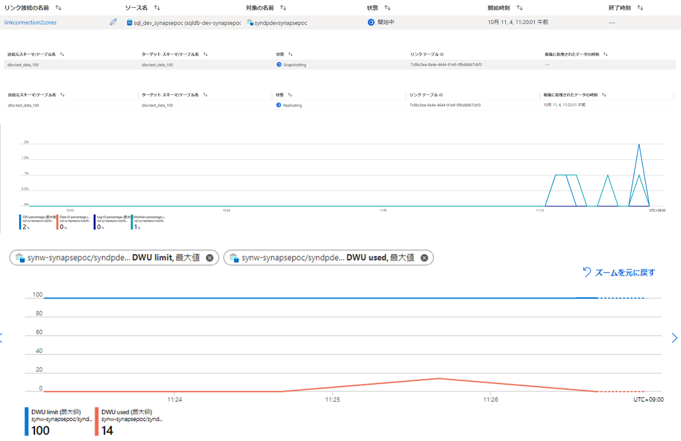Remove the DWU used metric chip
Viewport: 681px width, 441px height.
(424, 258)
